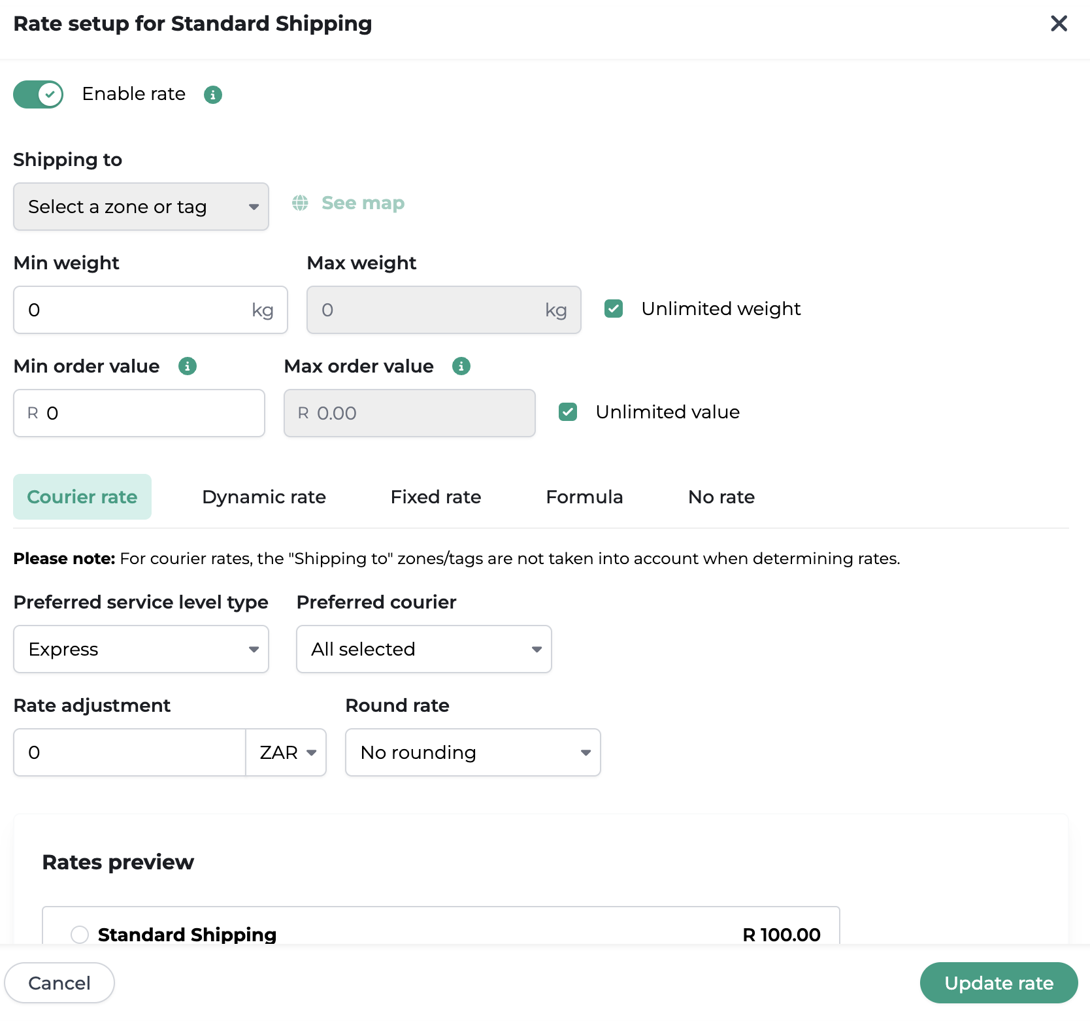Screen dimensions: 1090x1021
Task: Click the Update rate button
Action: tap(999, 982)
